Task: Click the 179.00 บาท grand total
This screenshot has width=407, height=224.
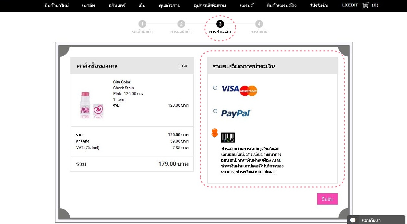Action: 174,164
